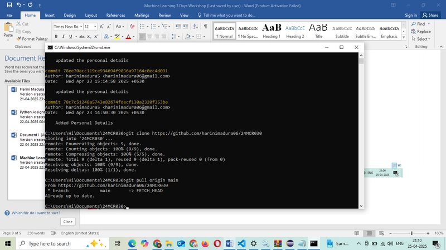
Task: Open the Numbering list dropdown arrow
Action: 158,26
